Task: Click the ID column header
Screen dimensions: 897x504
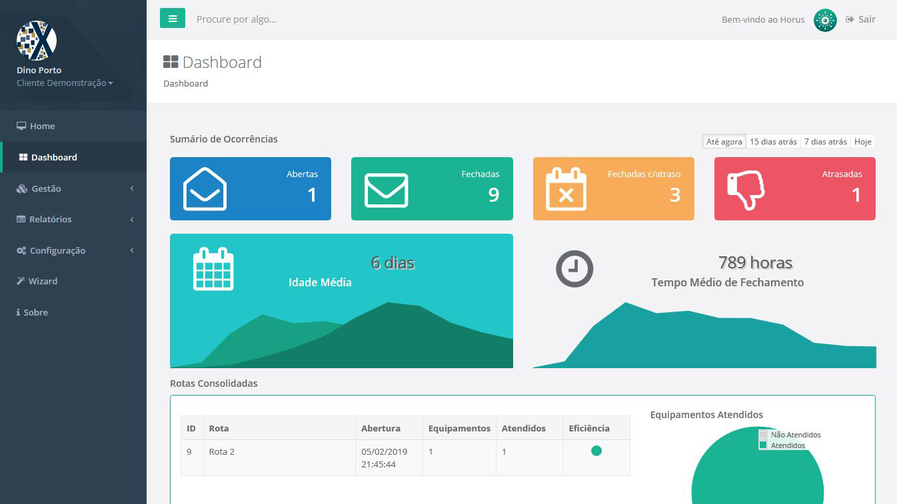Action: [192, 428]
